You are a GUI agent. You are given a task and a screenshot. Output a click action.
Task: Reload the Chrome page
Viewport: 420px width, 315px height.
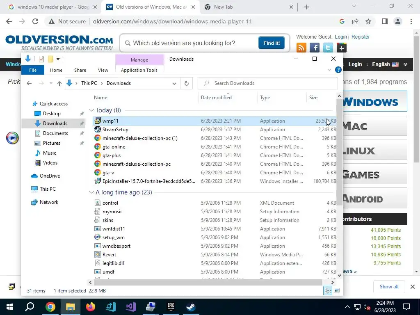35,21
